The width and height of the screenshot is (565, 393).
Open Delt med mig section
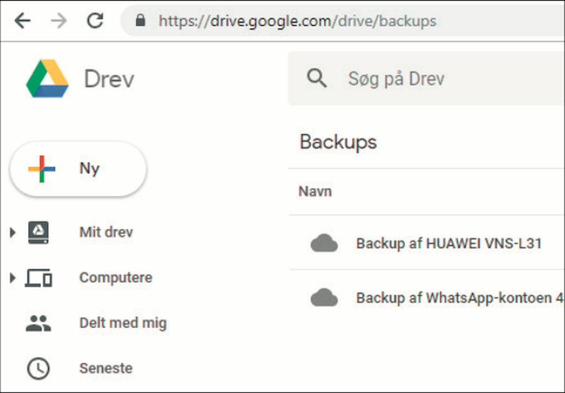point(123,323)
